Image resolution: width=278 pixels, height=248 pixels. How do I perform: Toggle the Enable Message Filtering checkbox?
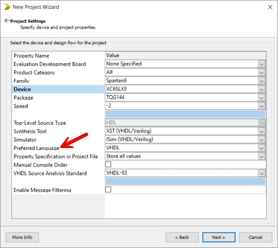[x=108, y=190]
